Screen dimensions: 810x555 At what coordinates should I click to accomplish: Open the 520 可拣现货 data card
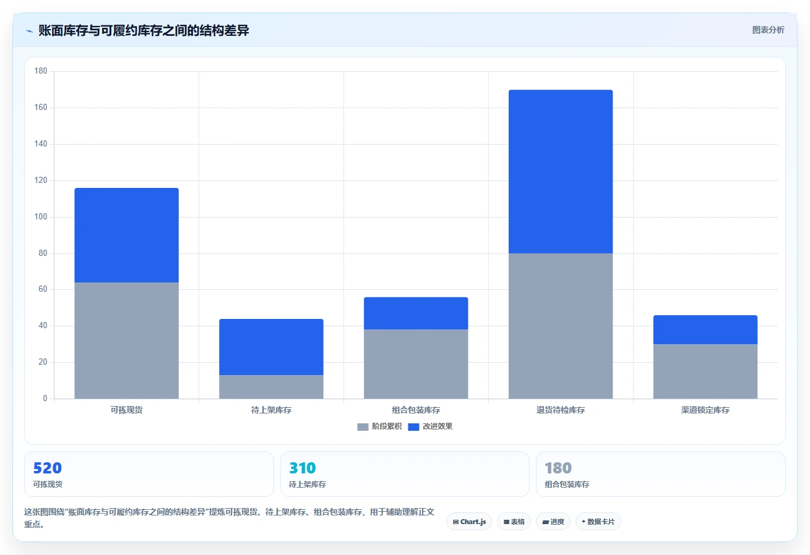pyautogui.click(x=149, y=474)
